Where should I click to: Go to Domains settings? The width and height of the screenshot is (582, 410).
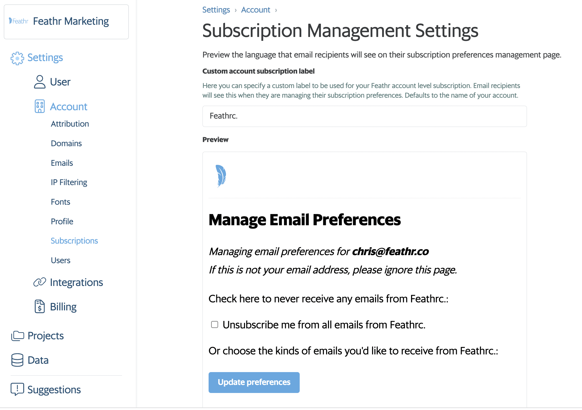pyautogui.click(x=66, y=143)
